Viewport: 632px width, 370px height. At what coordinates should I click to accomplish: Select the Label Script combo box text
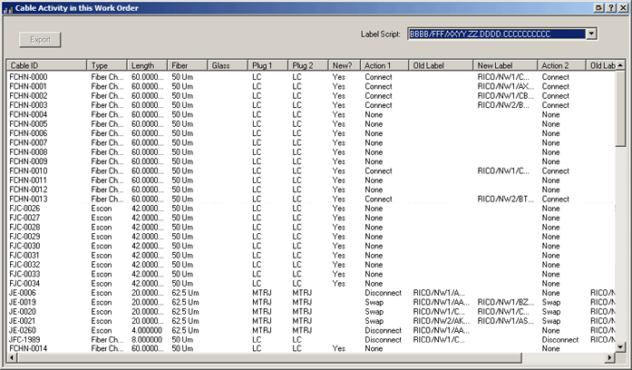(x=497, y=34)
